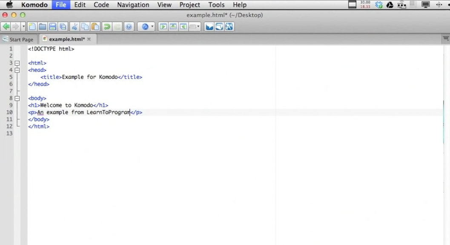Click the Redo toolbar icon
The width and height of the screenshot is (450, 245).
[x=117, y=27]
